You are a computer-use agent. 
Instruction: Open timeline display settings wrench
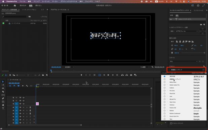coord(27,86)
